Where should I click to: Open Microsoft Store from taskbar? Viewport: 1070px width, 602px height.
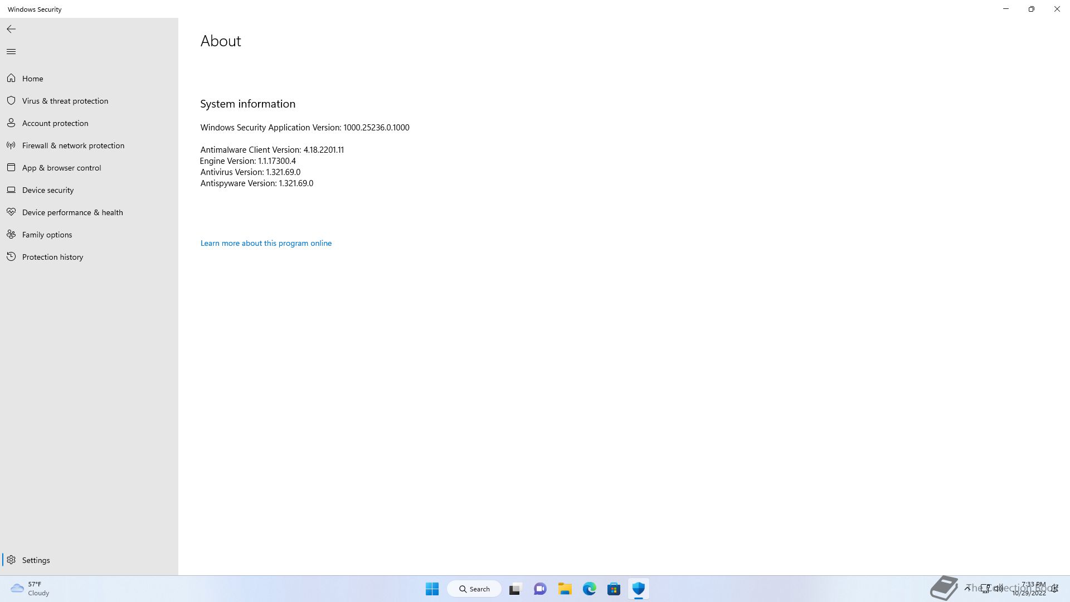[x=614, y=589]
